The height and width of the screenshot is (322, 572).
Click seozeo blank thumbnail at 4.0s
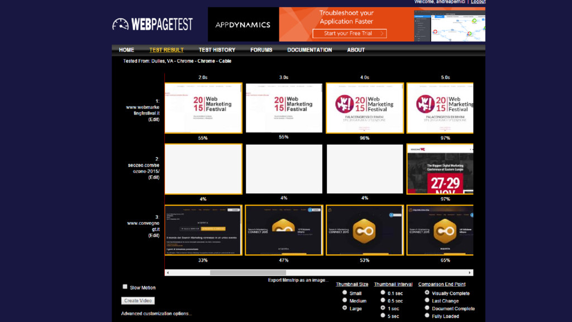[364, 169]
